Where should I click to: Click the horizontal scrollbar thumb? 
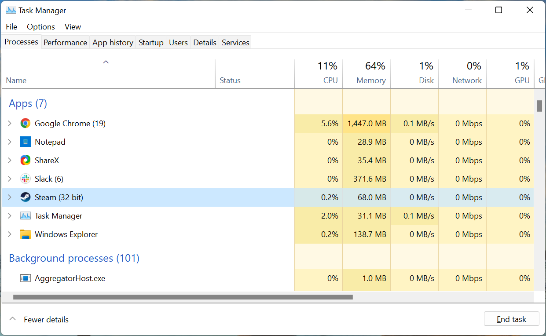coord(183,297)
